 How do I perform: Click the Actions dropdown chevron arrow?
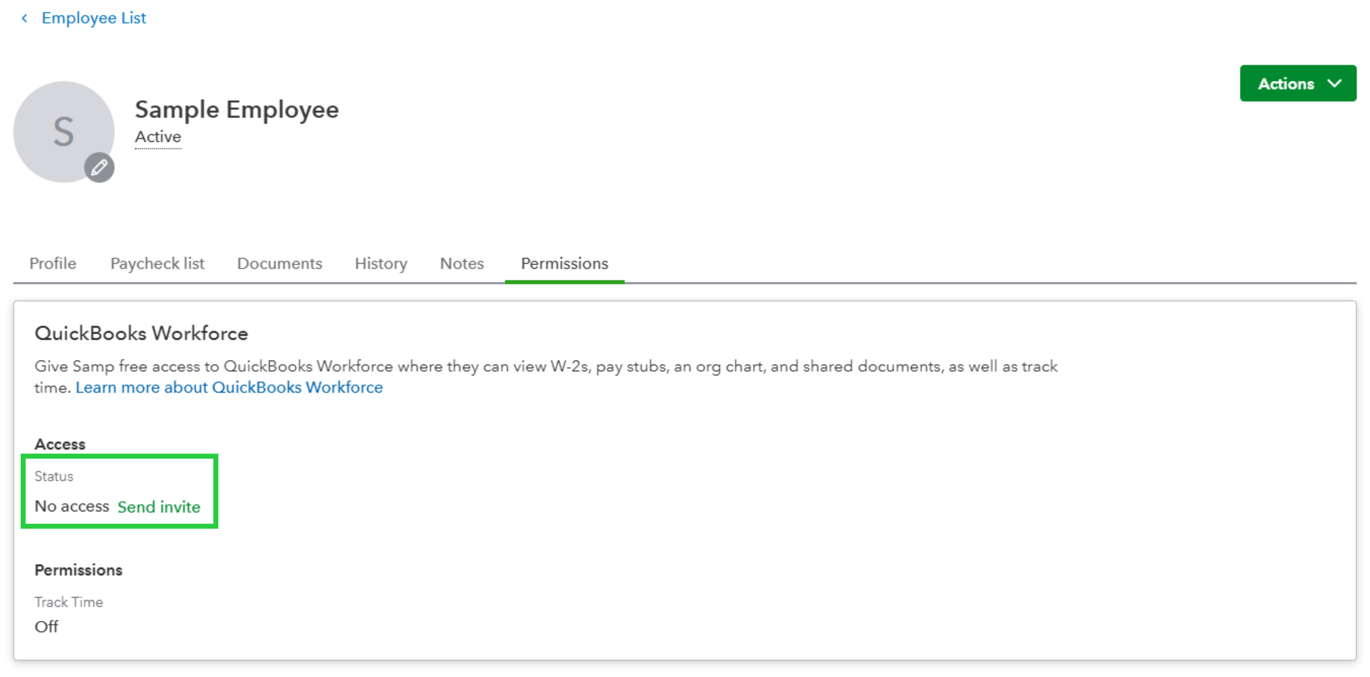coord(1334,84)
